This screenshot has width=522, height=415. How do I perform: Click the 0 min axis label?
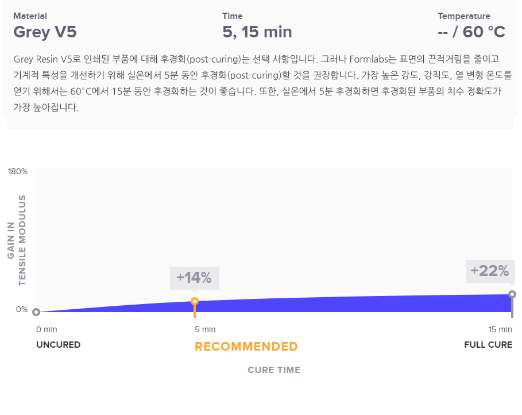coord(47,330)
